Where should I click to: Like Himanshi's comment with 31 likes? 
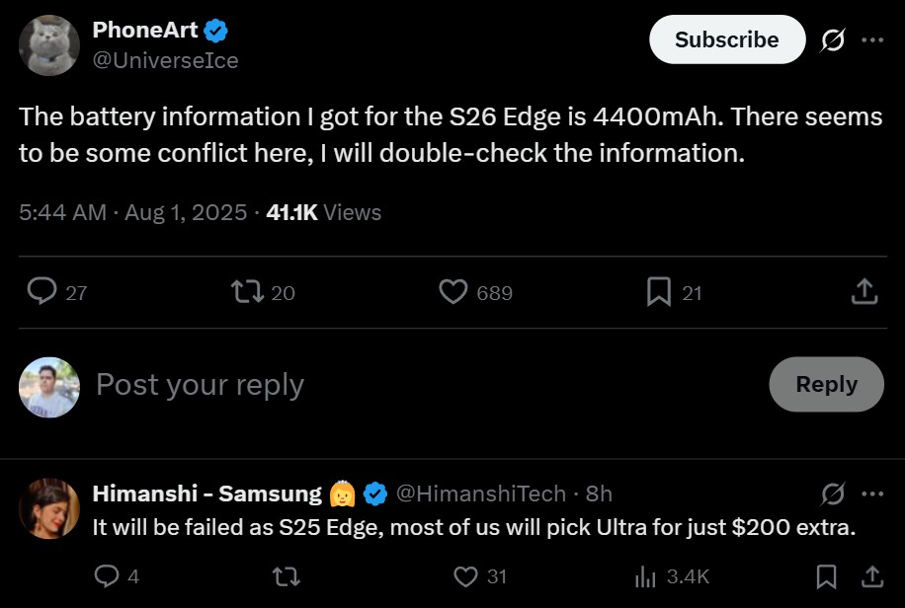[x=465, y=576]
